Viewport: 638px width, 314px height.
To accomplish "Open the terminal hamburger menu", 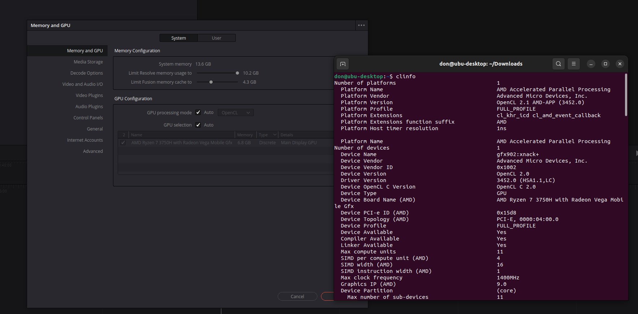I will tap(573, 64).
